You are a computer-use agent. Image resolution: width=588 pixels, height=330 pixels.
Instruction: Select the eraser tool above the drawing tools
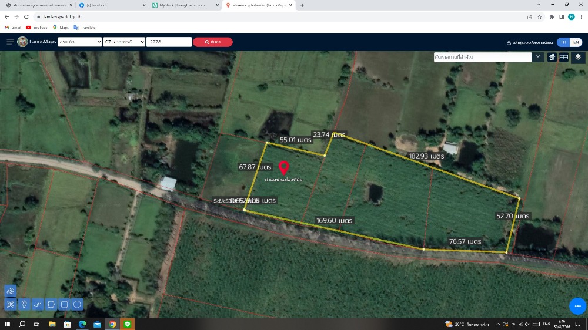coord(10,291)
